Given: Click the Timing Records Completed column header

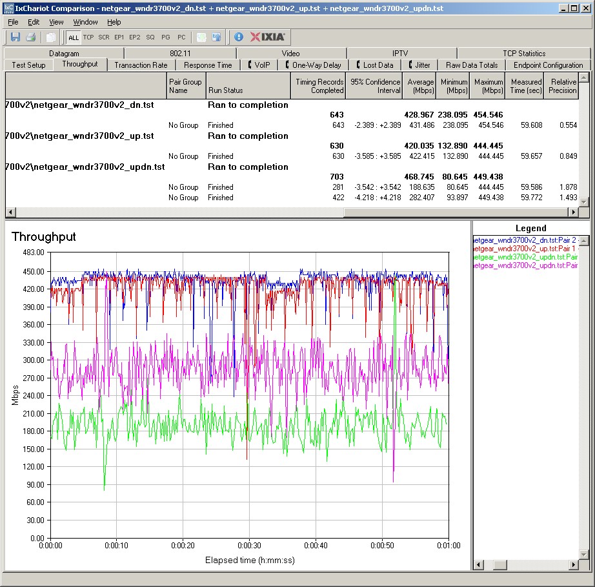Looking at the screenshot, I should 318,86.
